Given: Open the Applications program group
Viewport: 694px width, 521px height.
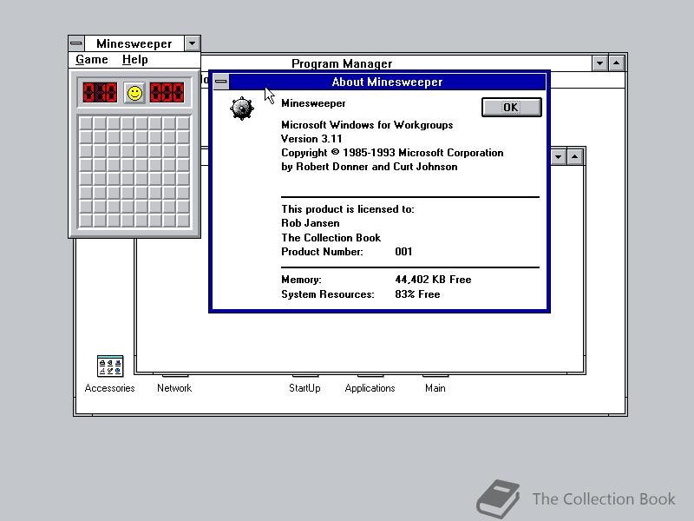Looking at the screenshot, I should click(x=370, y=388).
